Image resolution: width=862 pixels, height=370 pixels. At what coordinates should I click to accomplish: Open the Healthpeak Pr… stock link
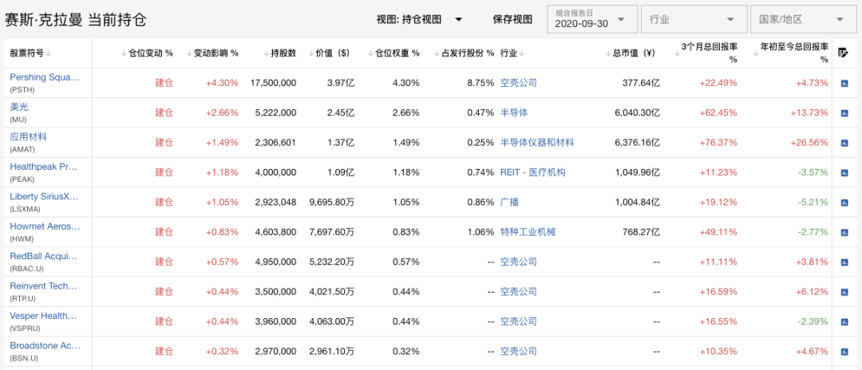[x=44, y=167]
